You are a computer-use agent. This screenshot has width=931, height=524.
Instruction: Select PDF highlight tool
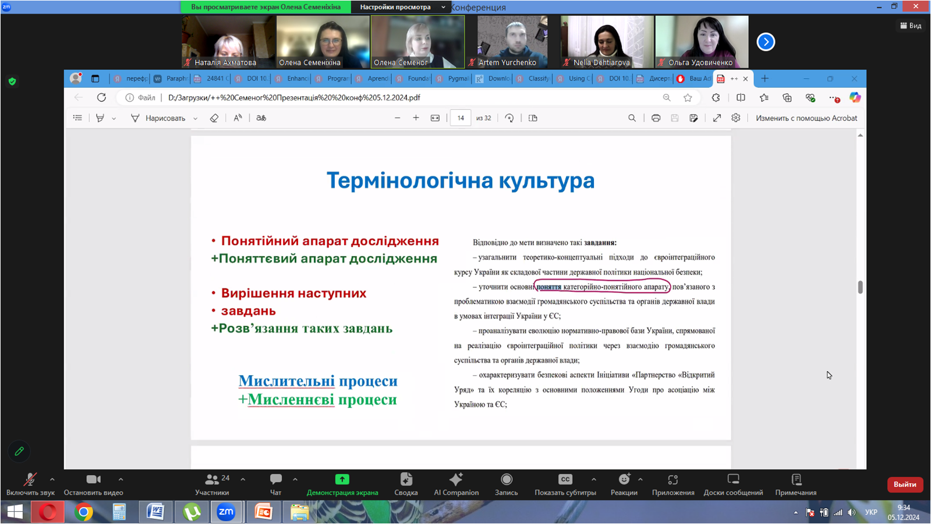[x=100, y=118]
